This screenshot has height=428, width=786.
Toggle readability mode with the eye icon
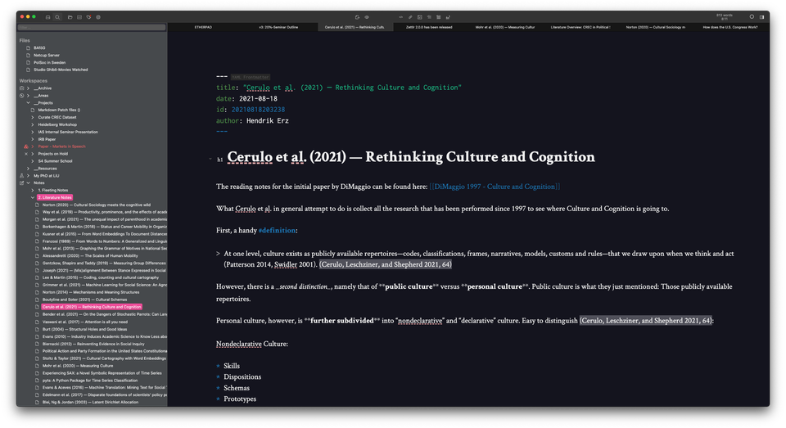pyautogui.click(x=367, y=17)
